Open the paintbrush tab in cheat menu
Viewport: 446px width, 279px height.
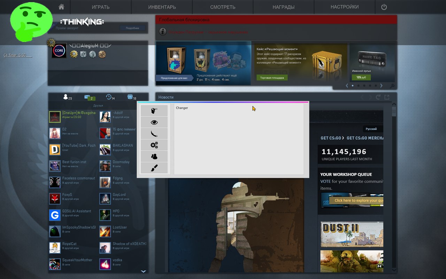coord(154,168)
